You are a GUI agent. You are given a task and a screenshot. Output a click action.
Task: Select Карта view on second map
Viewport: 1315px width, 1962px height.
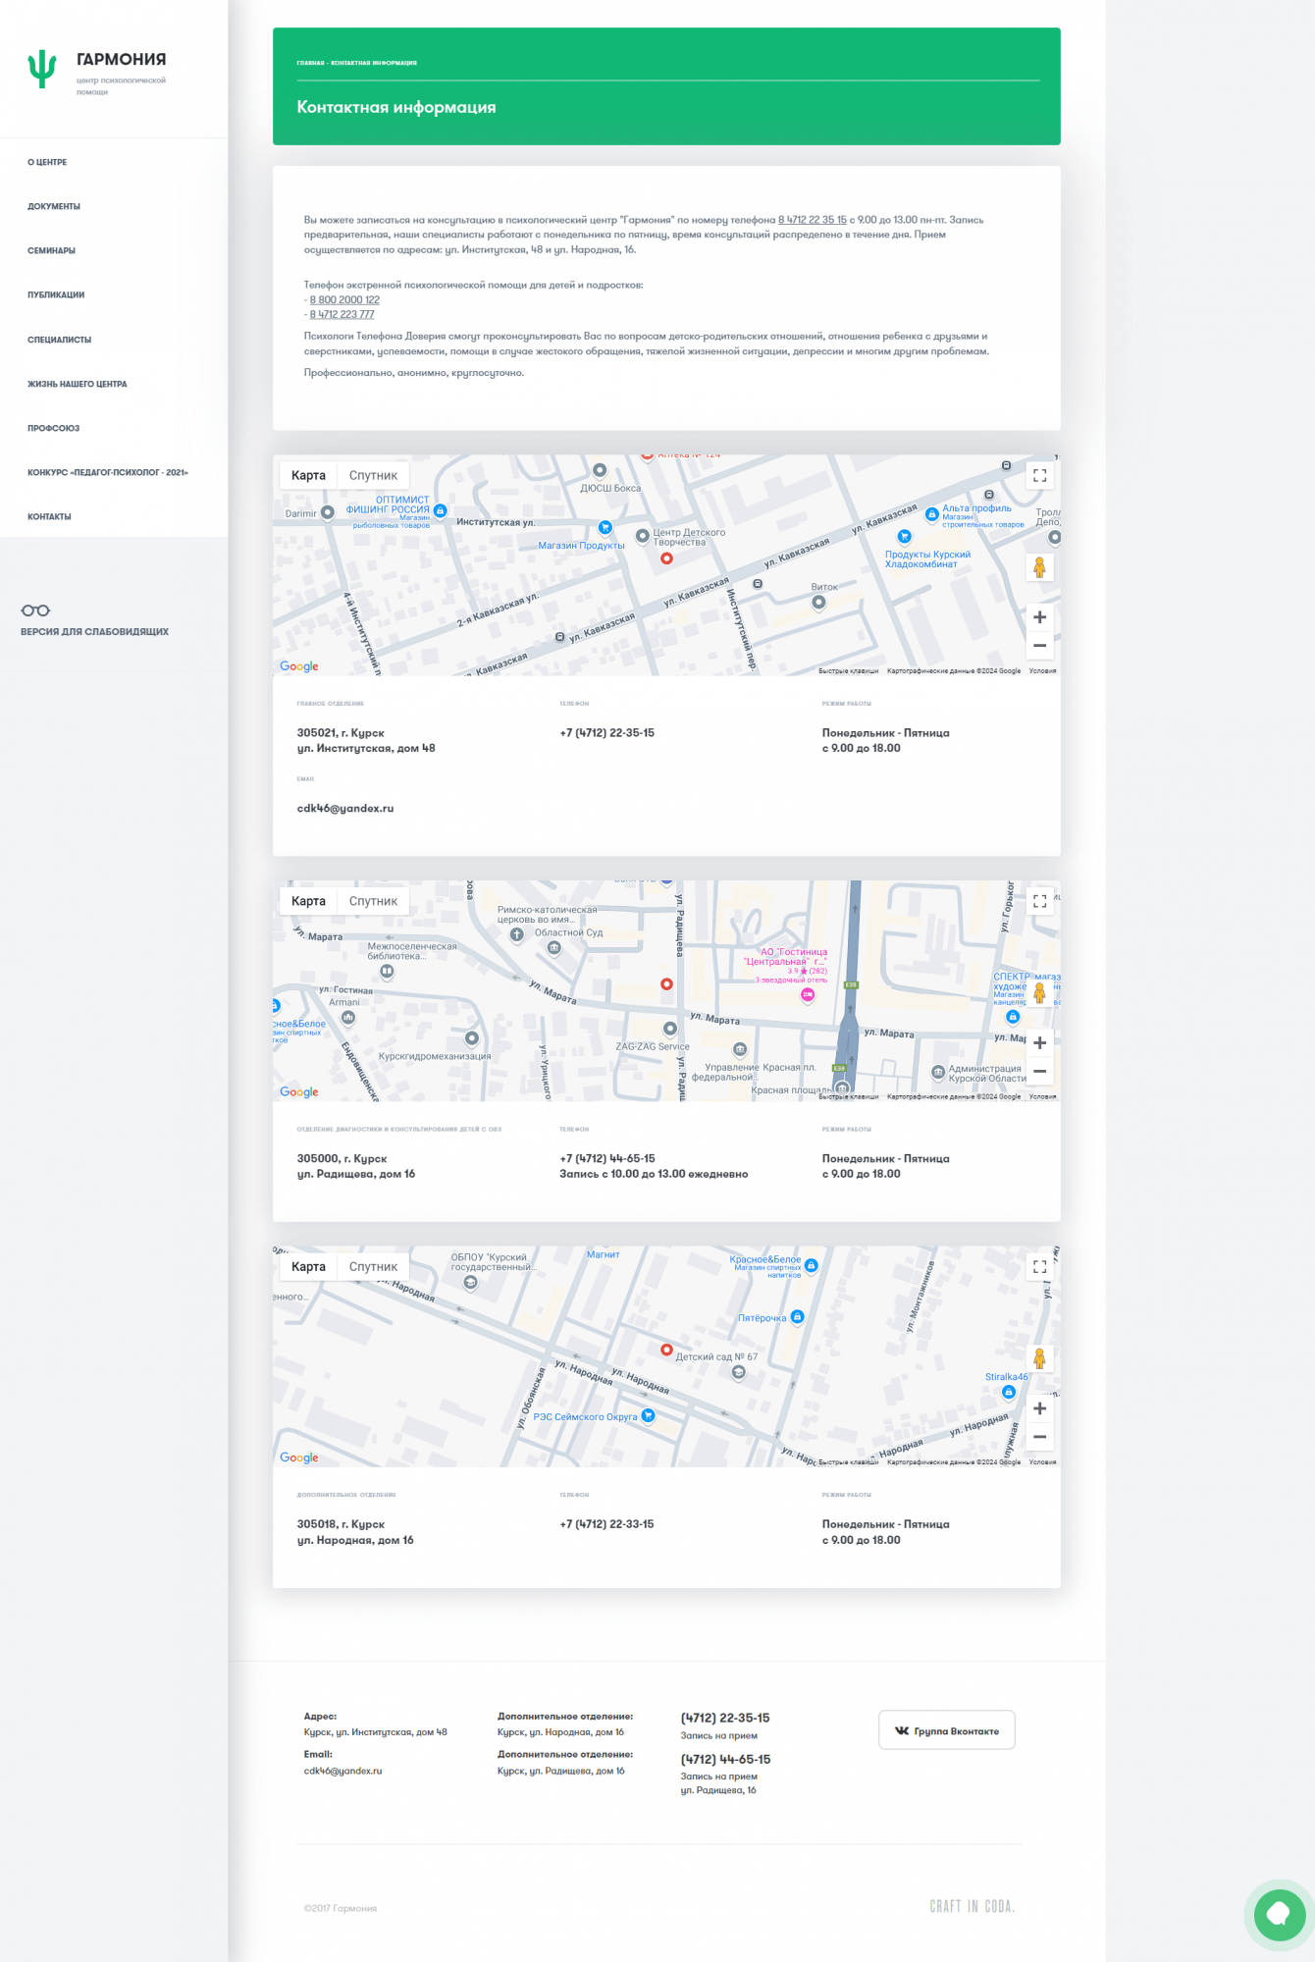point(308,901)
